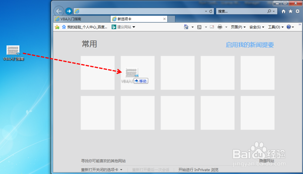The height and width of the screenshot is (174, 303).
Task: Maximize the Internet Explorer window
Action: point(285,3)
